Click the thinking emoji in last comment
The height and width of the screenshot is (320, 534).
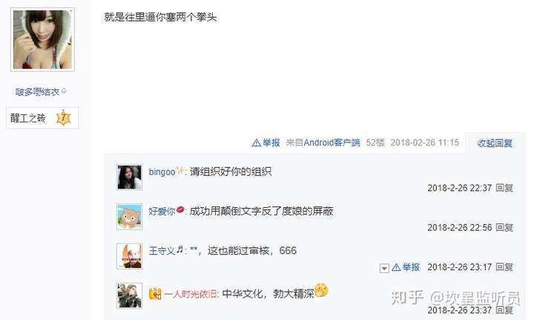[x=321, y=290]
